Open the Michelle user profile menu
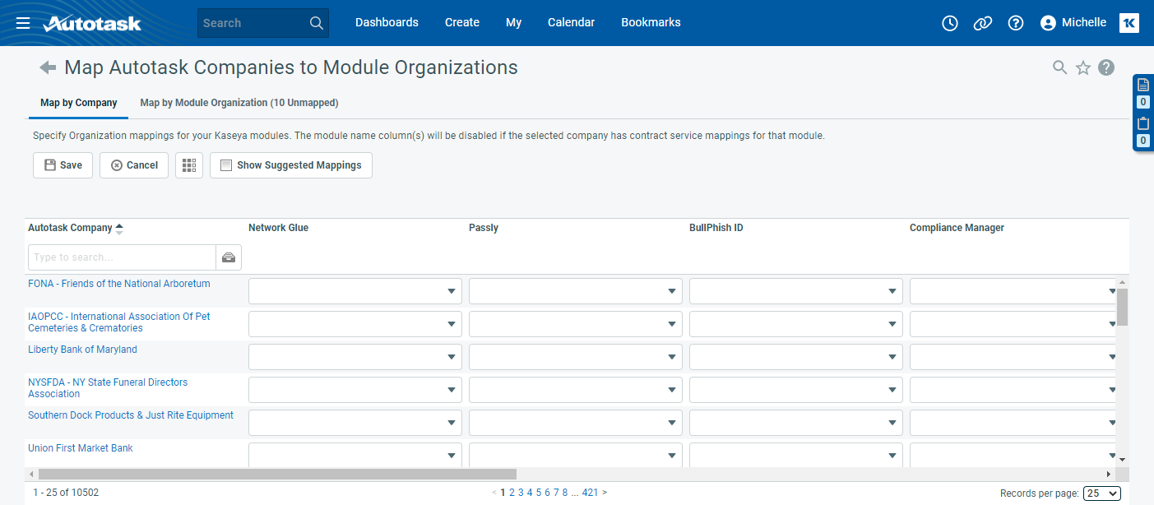This screenshot has width=1154, height=505. (1073, 23)
